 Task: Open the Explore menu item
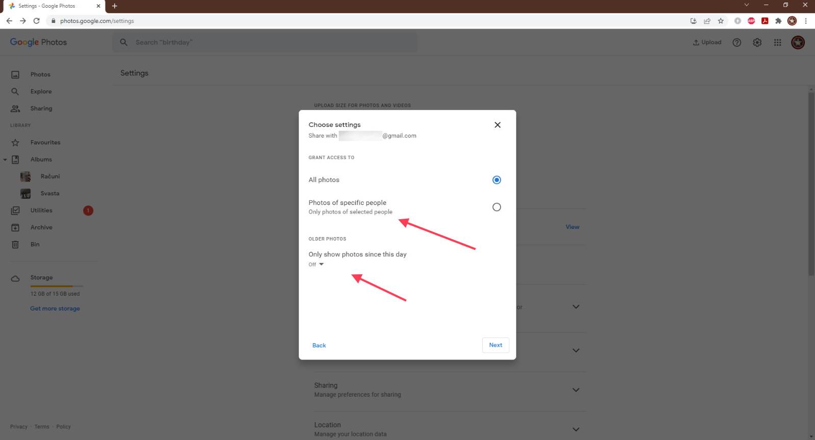41,91
